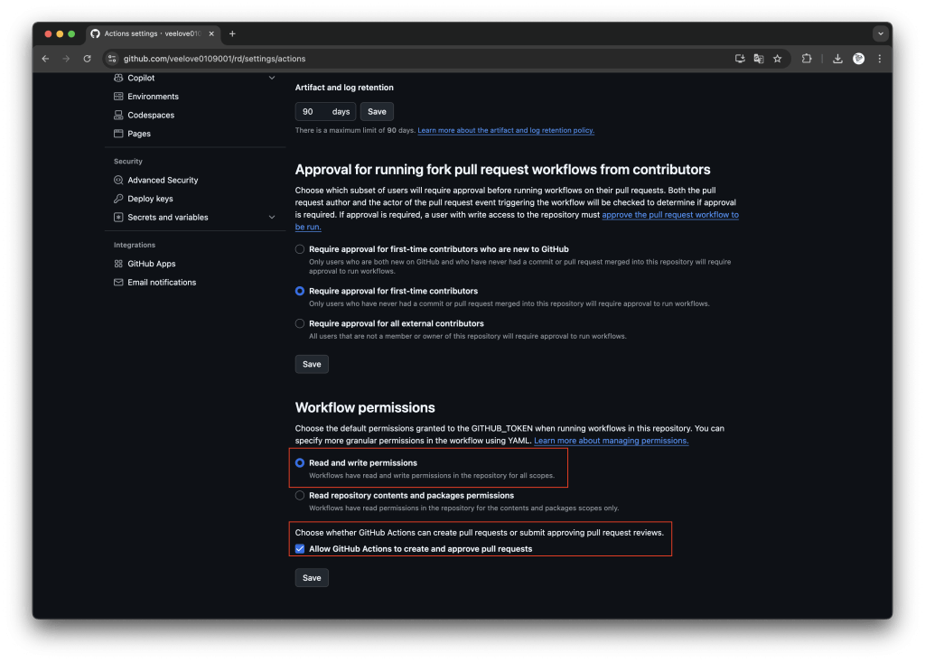Open Advanced Security settings

coord(162,181)
